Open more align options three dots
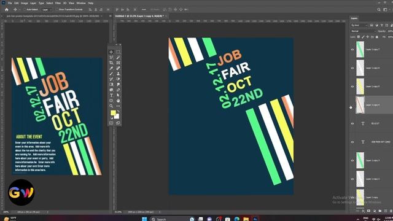Screen dimensions: 393x221 coord(144,10)
